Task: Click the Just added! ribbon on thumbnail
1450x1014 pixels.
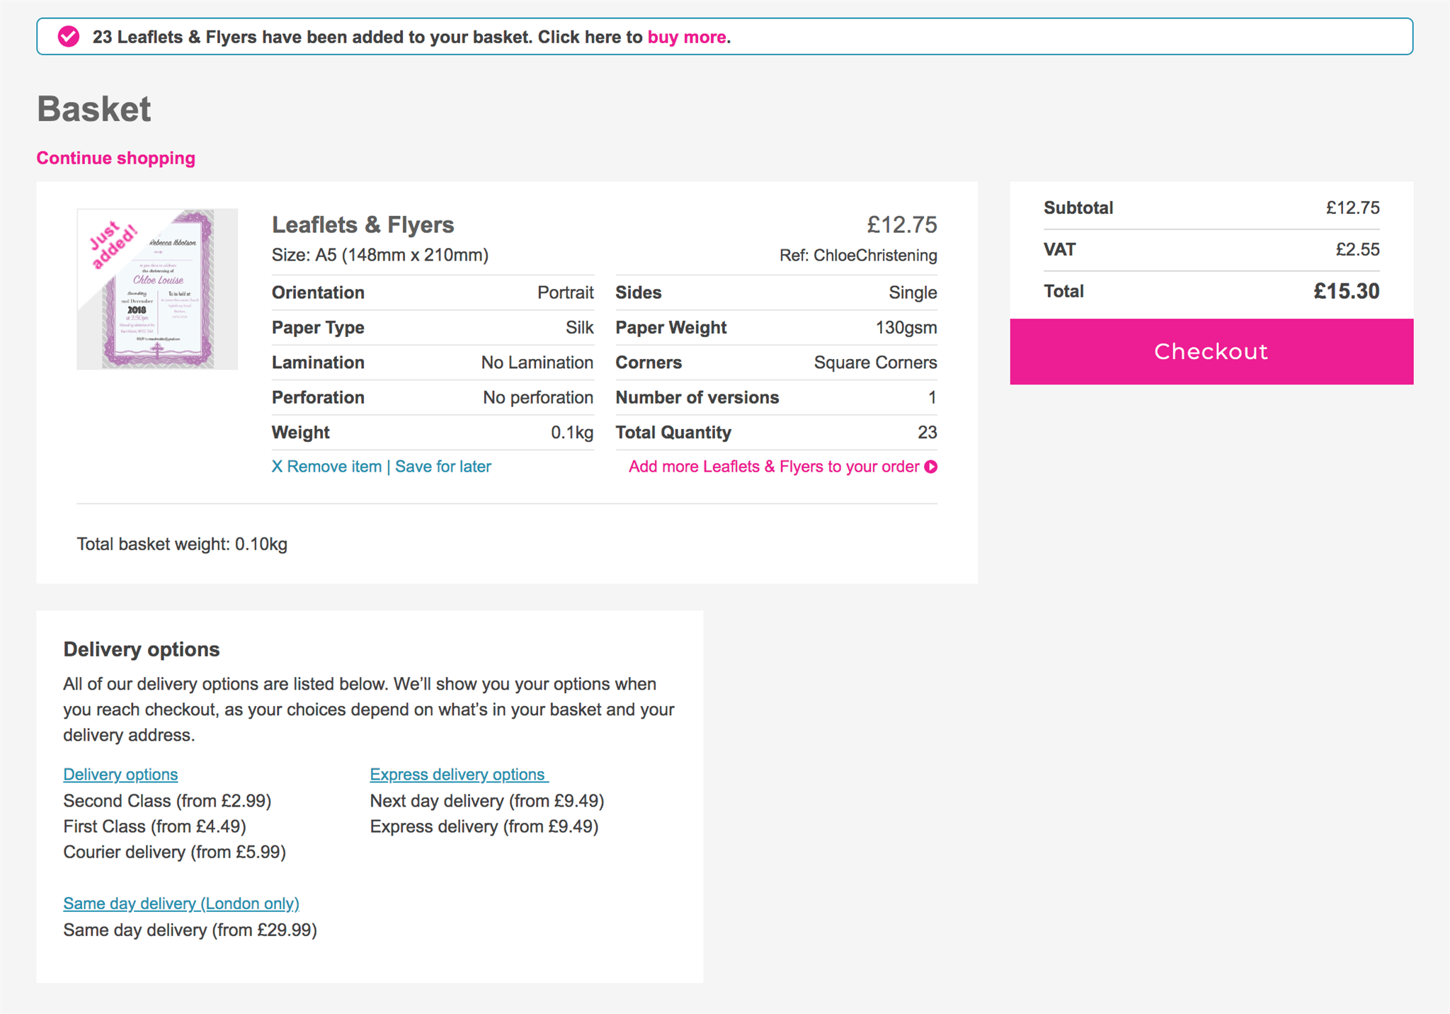Action: 113,244
